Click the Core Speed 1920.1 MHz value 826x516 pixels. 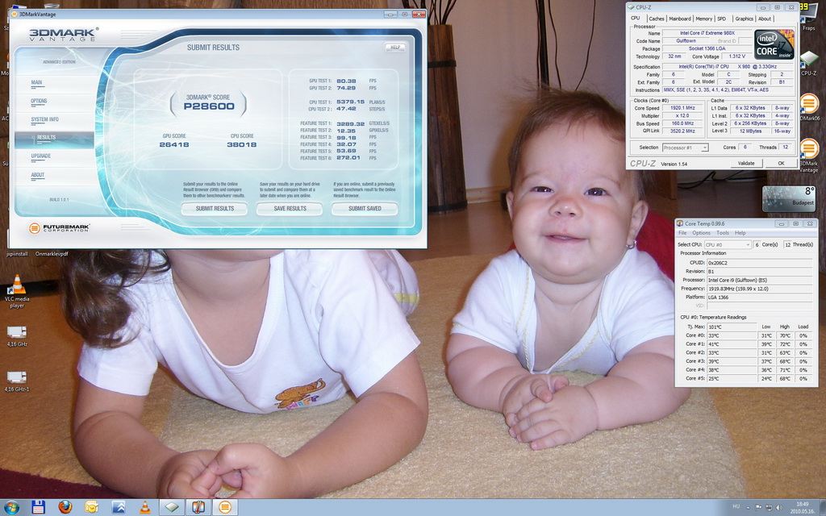pyautogui.click(x=682, y=108)
